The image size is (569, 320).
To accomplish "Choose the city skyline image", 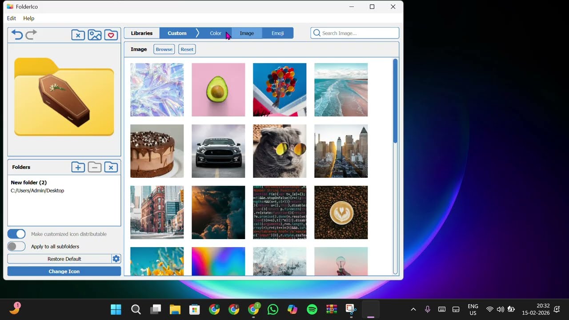I will coord(341,151).
